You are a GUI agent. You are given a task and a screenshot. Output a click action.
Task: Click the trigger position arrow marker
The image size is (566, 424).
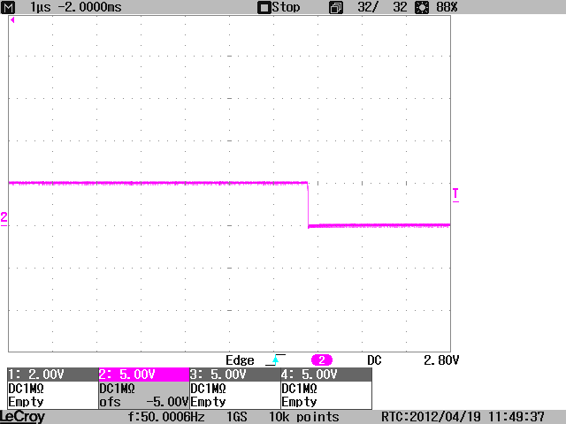tap(12, 19)
